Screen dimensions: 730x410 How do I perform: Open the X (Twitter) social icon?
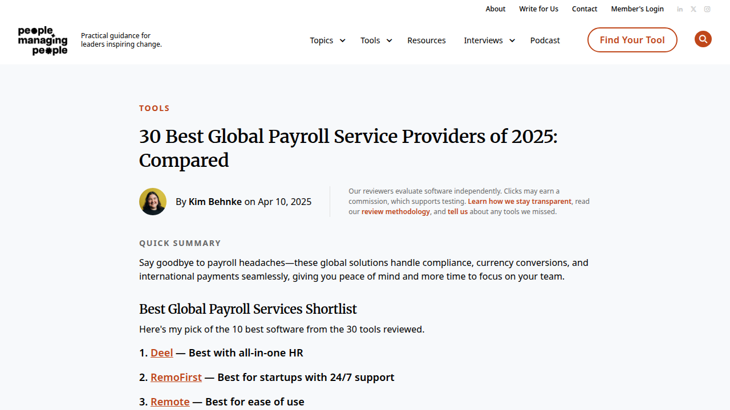(693, 9)
